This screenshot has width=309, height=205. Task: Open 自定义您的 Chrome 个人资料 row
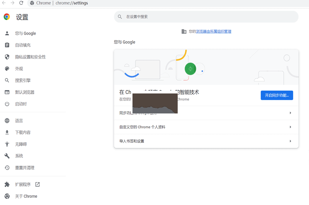coord(206,127)
